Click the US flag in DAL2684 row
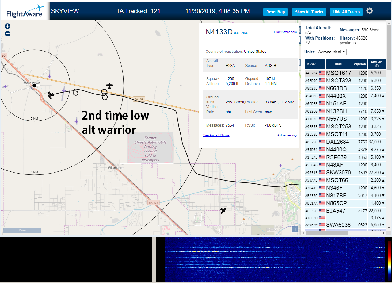Image resolution: width=392 pixels, height=283 pixels. (322, 142)
